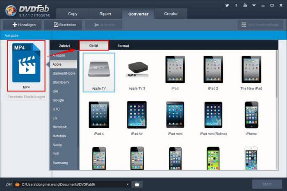This screenshot has width=287, height=191.
Task: Open the YouTube channel icon
Action: 245,6
